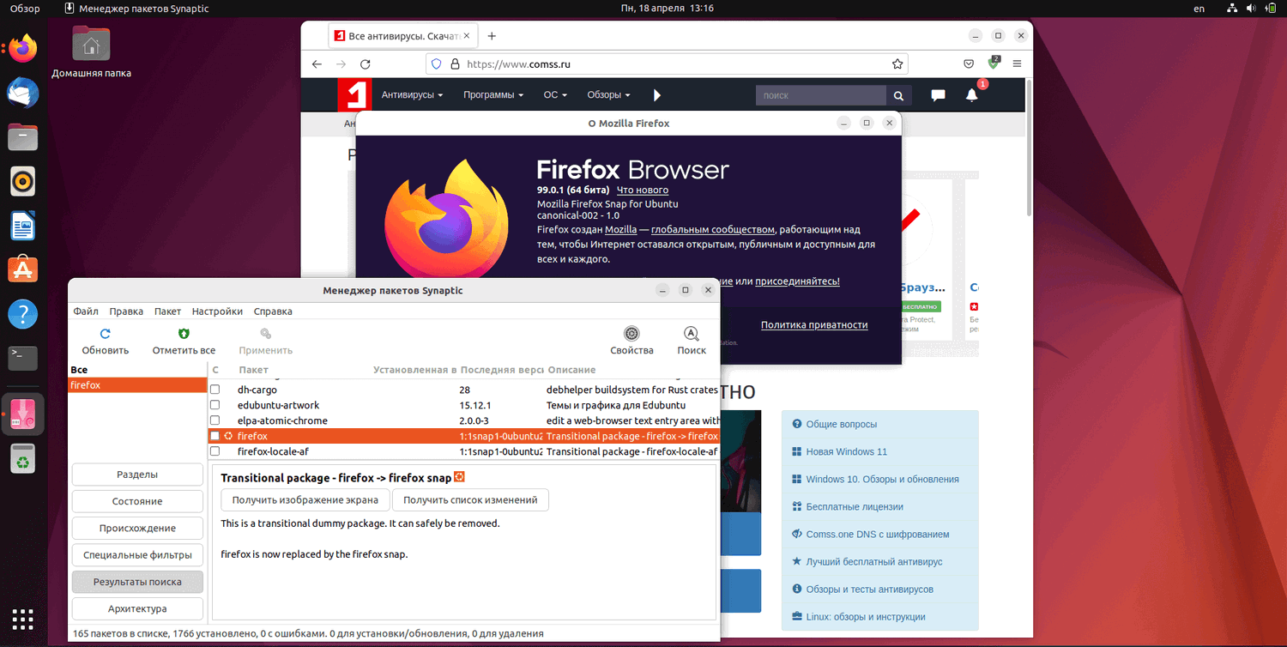Click the status icon beside the firefox package
The width and height of the screenshot is (1287, 647).
[228, 436]
